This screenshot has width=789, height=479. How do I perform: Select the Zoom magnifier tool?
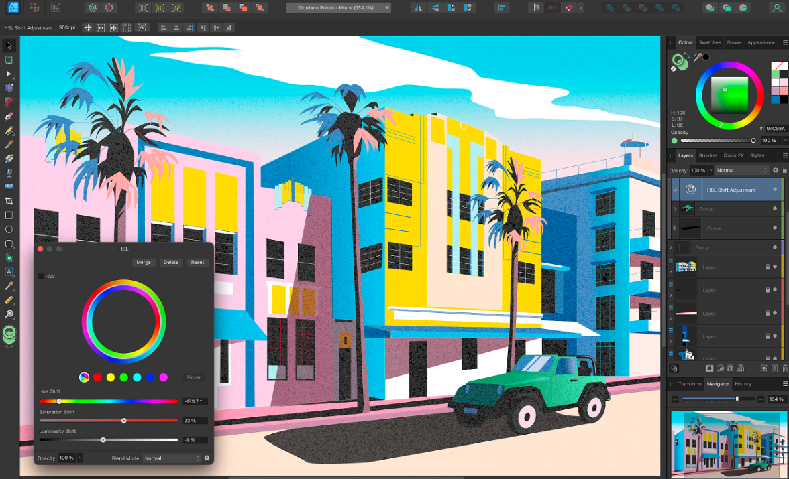[9, 314]
